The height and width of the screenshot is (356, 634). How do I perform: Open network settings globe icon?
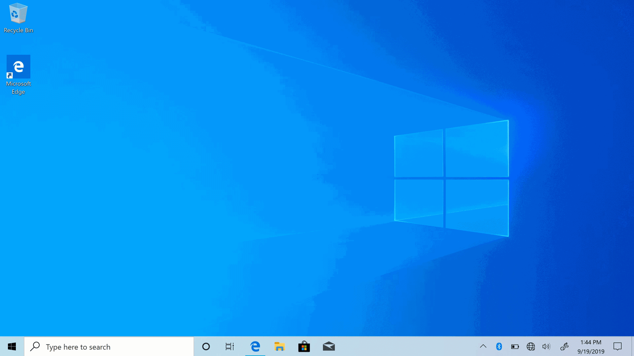click(x=531, y=346)
